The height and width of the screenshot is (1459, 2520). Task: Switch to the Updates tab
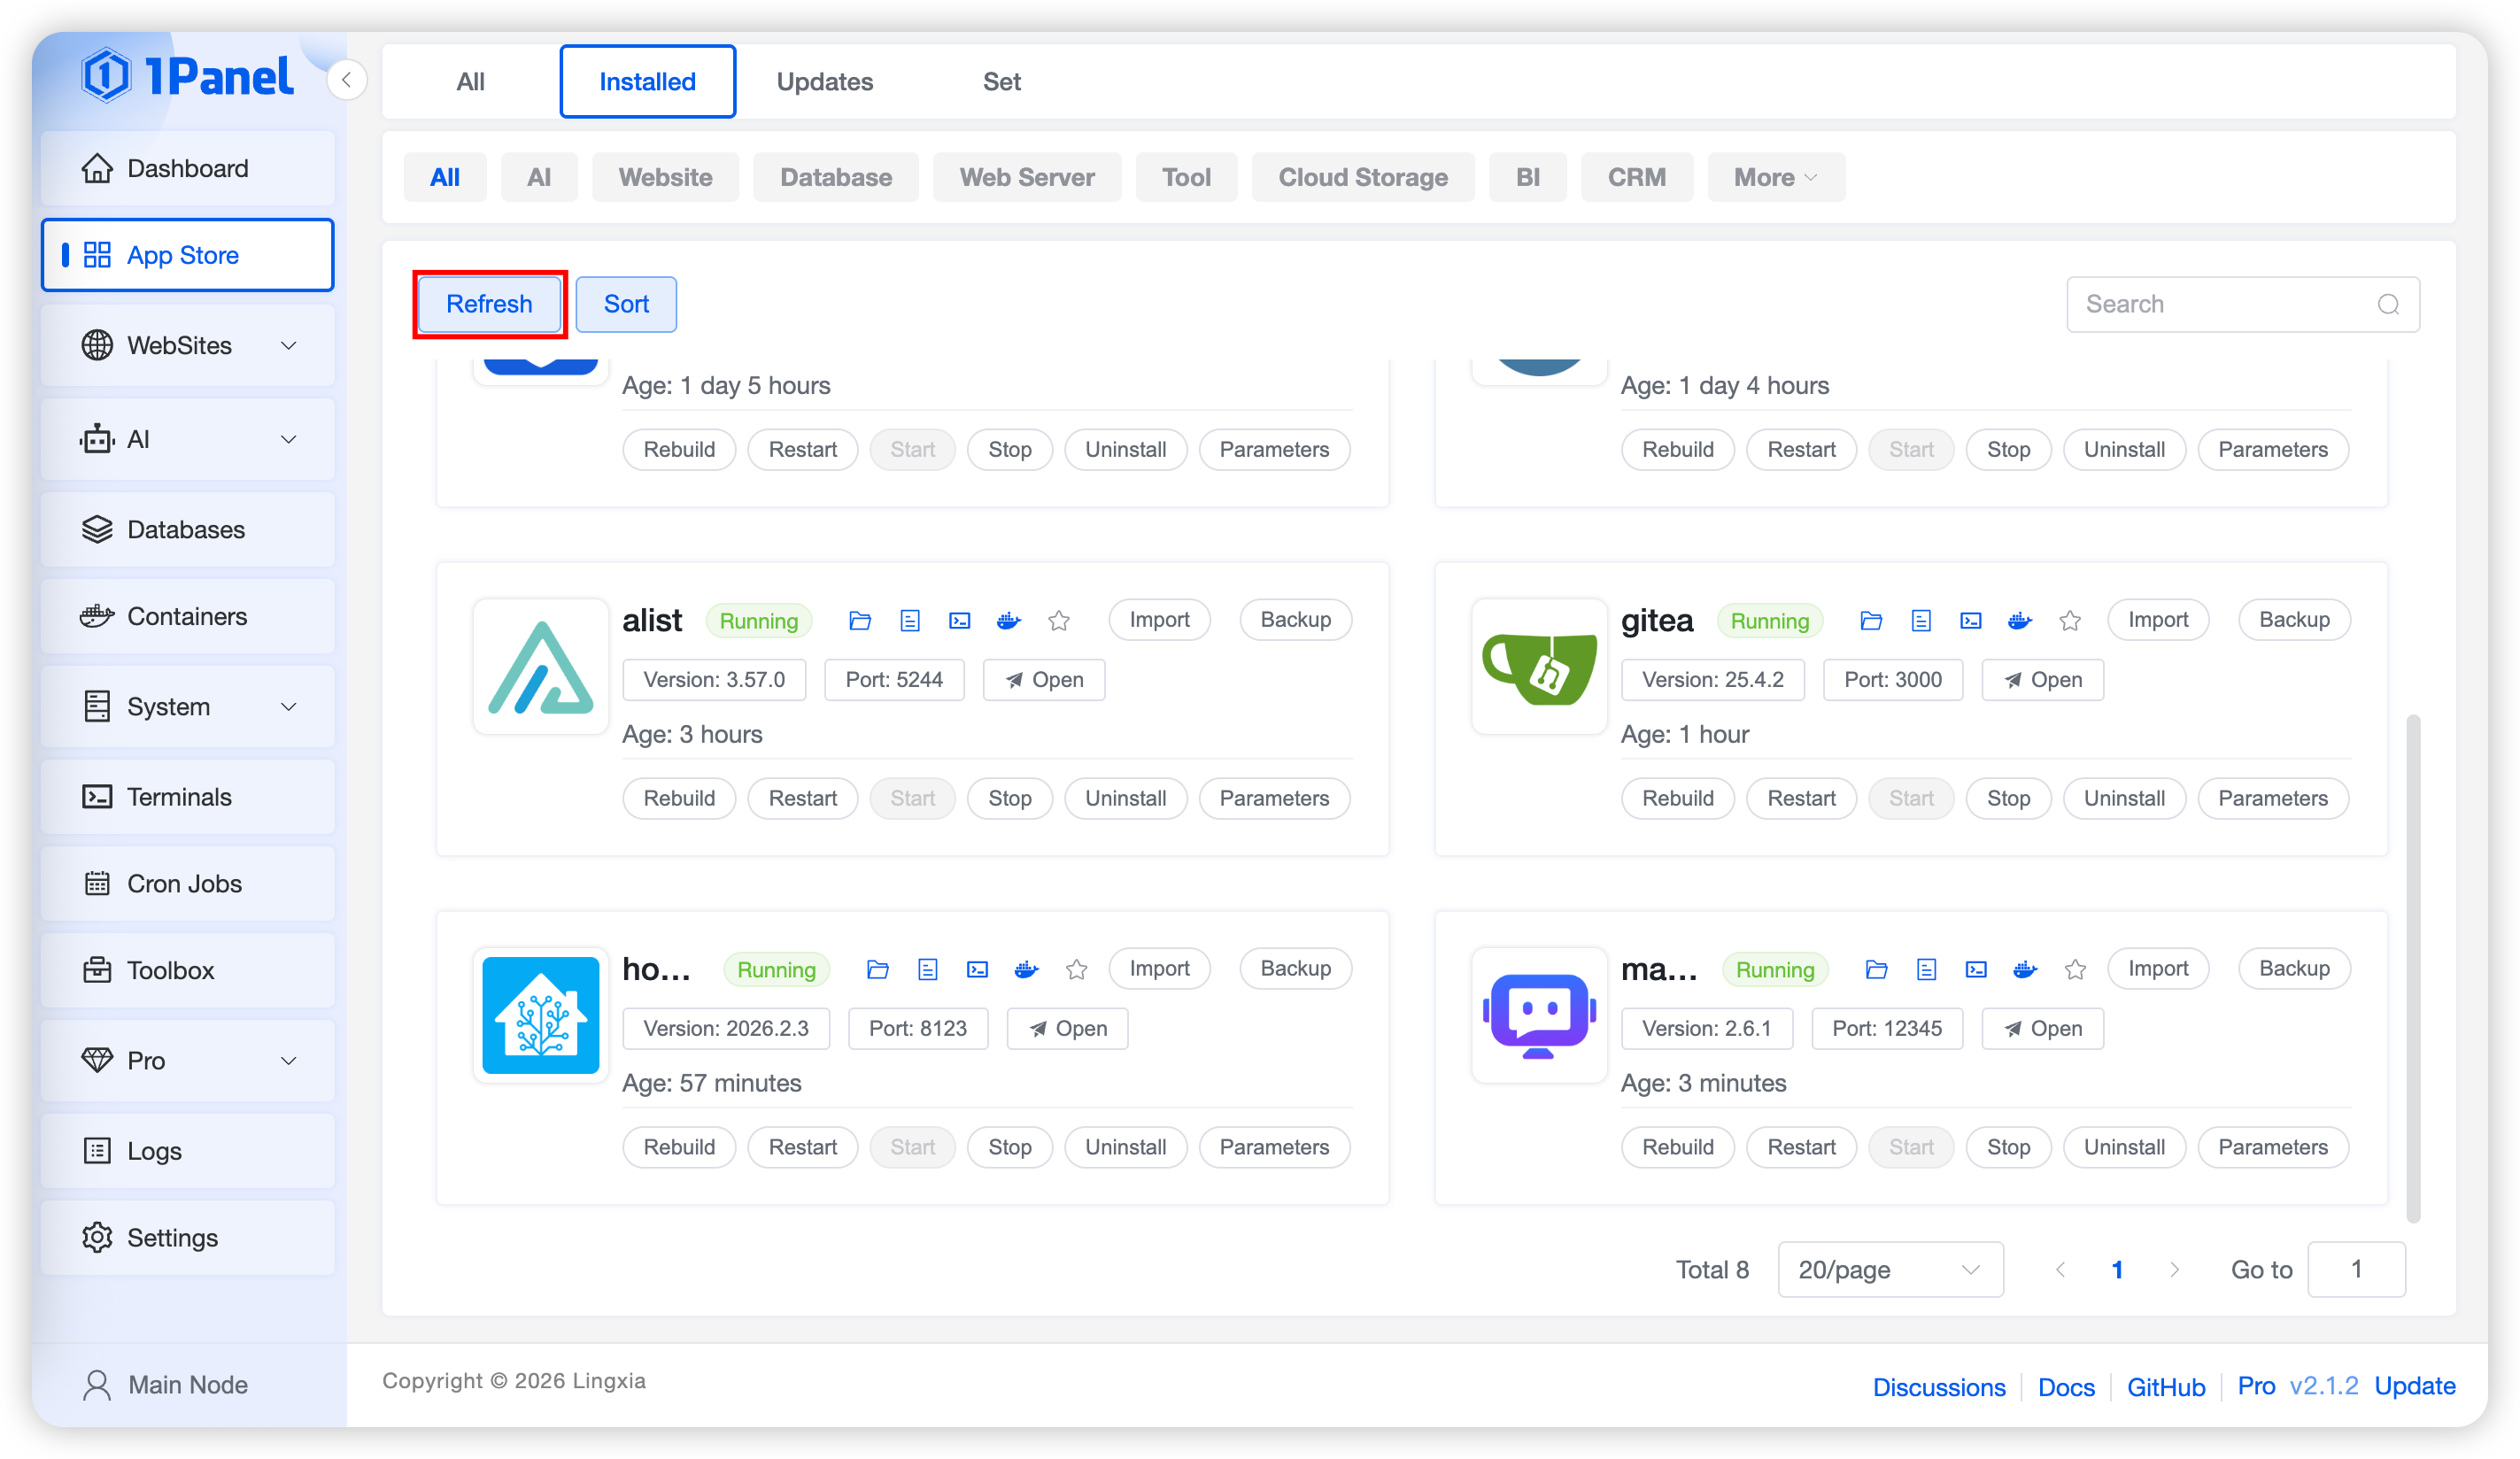tap(824, 81)
